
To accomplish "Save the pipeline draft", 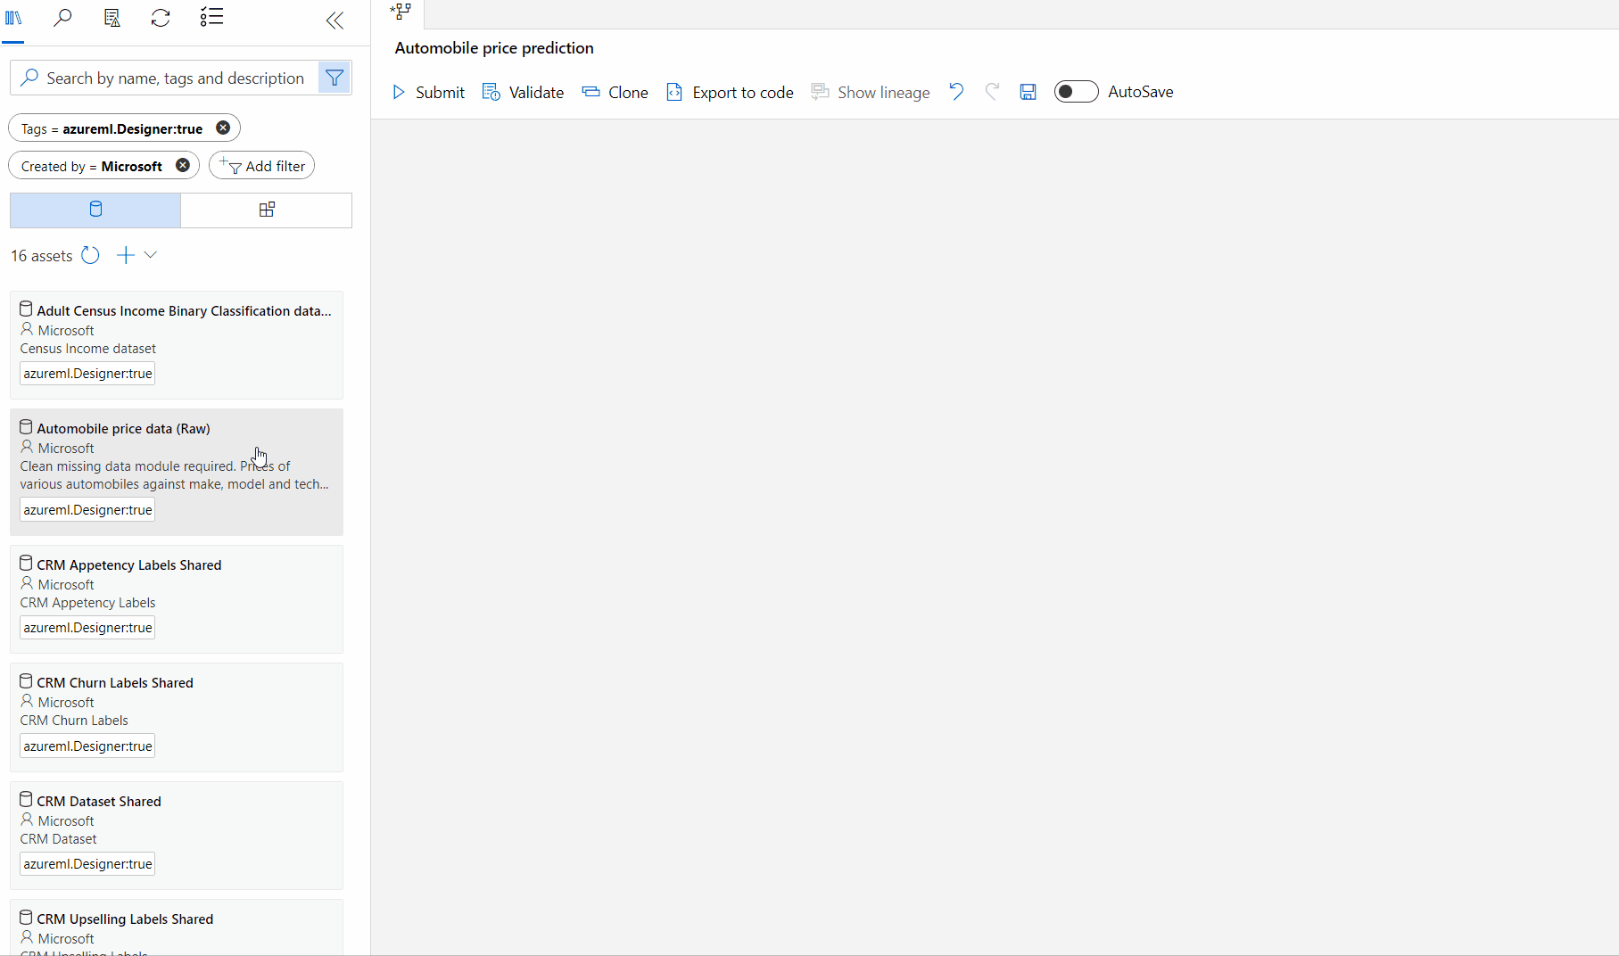I will pyautogui.click(x=1028, y=92).
